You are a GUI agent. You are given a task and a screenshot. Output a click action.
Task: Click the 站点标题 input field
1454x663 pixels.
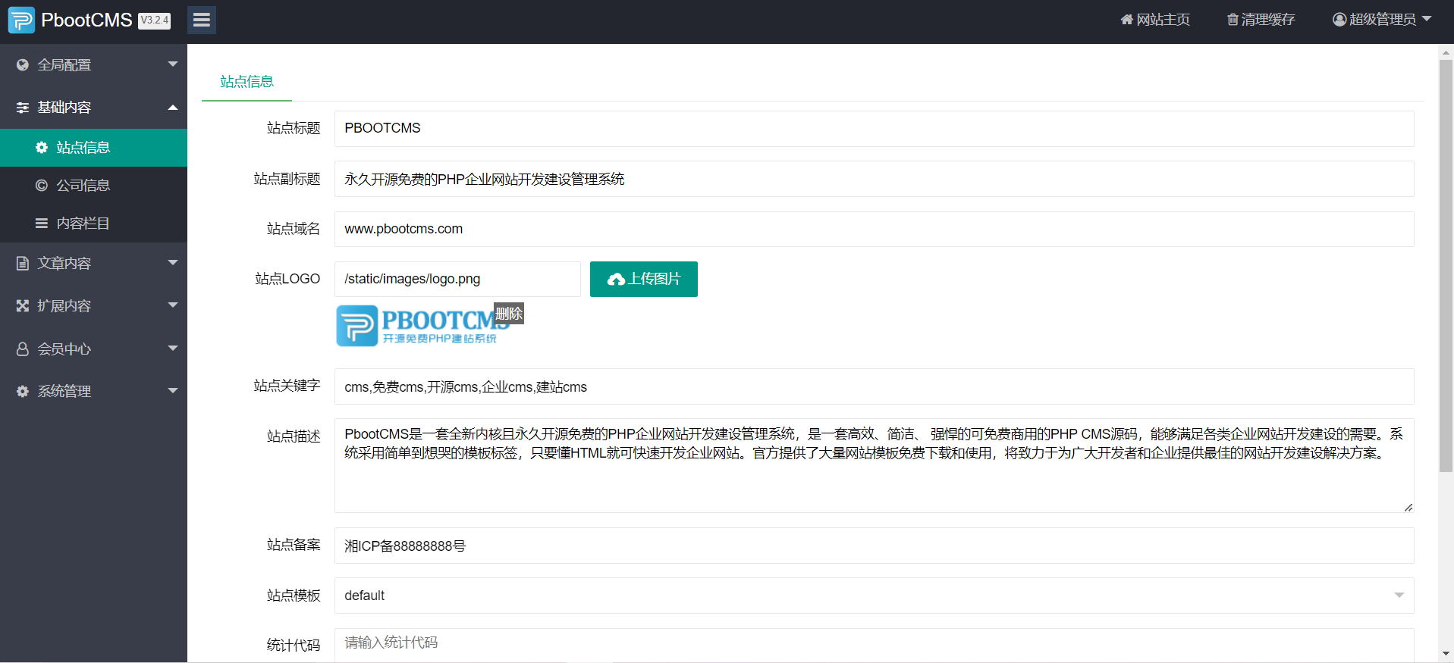(874, 129)
